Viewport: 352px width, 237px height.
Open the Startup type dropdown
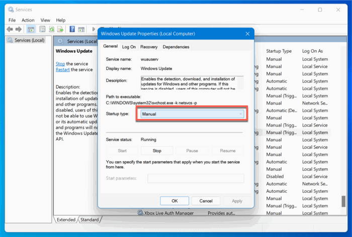tap(192, 114)
